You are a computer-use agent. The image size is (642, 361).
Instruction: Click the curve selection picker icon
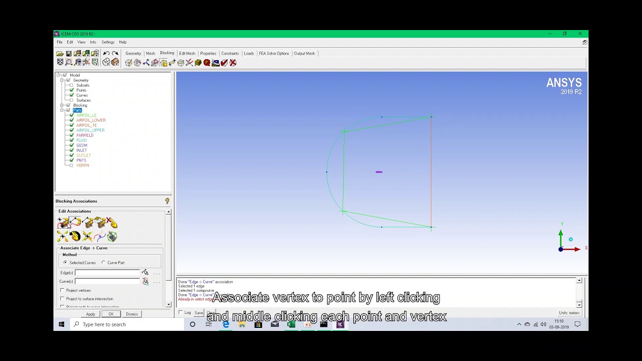pyautogui.click(x=145, y=281)
